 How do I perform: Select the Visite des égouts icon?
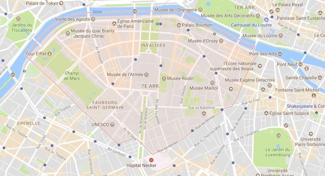click(93, 19)
